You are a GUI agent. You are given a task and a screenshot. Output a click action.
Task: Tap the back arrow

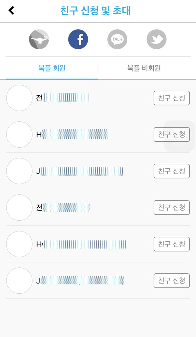(x=11, y=10)
